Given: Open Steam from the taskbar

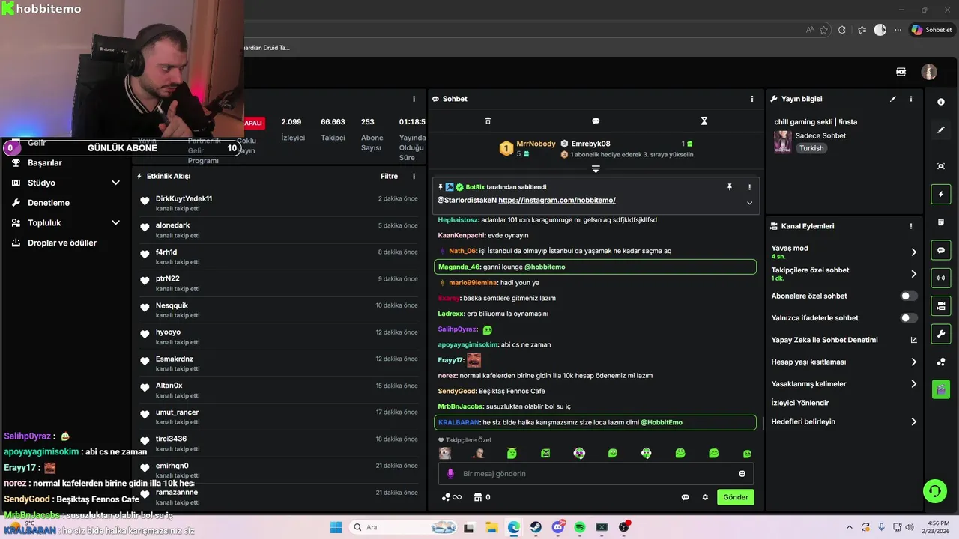Looking at the screenshot, I should tap(536, 527).
